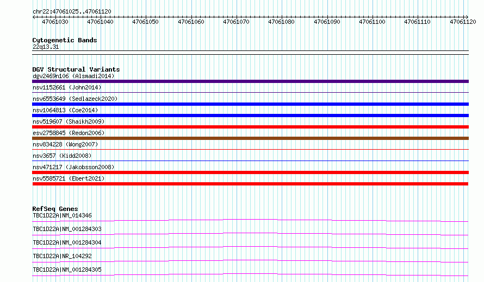The width and height of the screenshot is (484, 282).
Task: Select transcript label TBC1D22A|NR_104292
Action: tap(62, 256)
